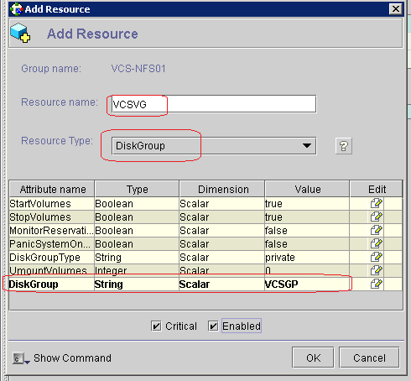The image size is (411, 381).
Task: Edit the StopVolumes attribute value
Action: [x=376, y=217]
